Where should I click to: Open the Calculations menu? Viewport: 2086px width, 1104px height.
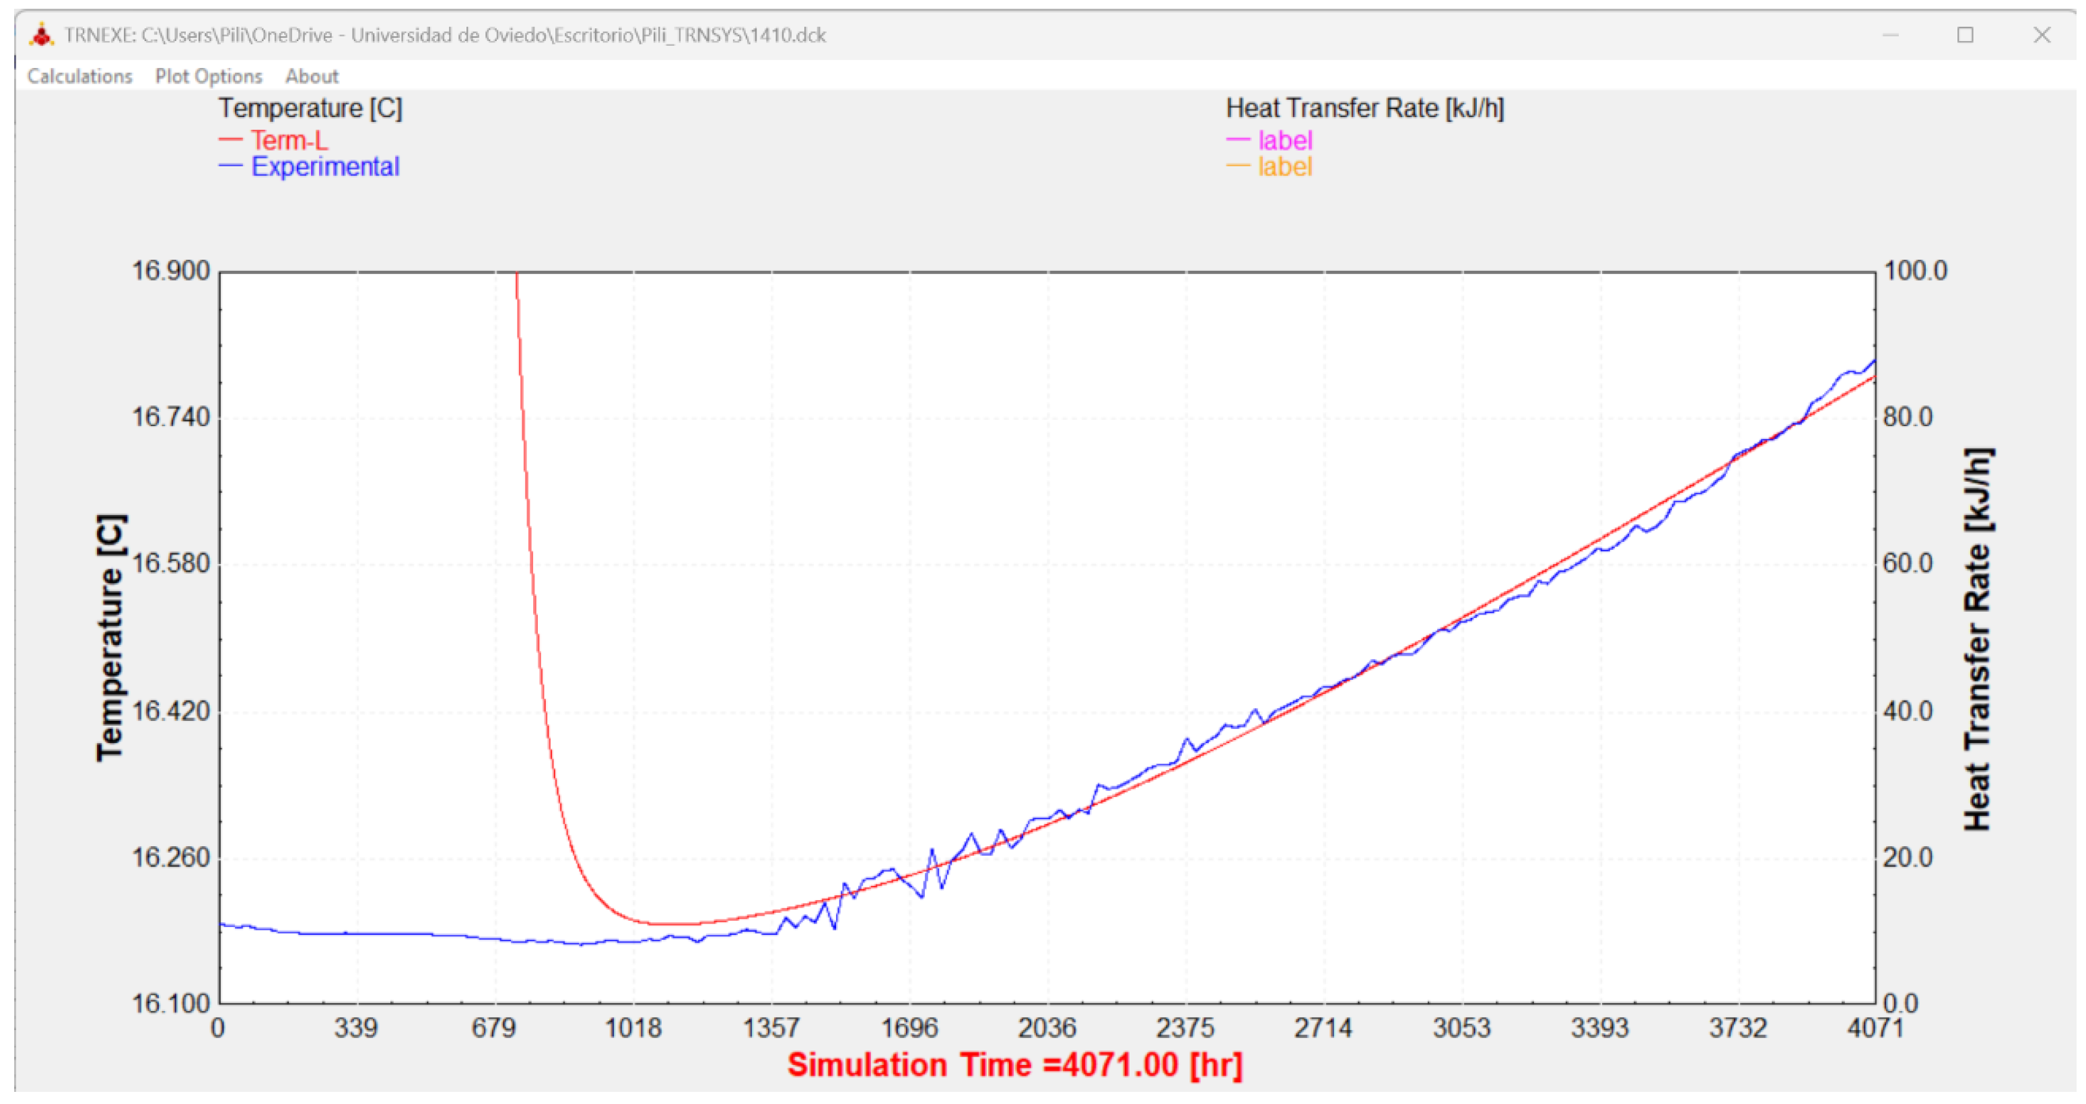79,76
